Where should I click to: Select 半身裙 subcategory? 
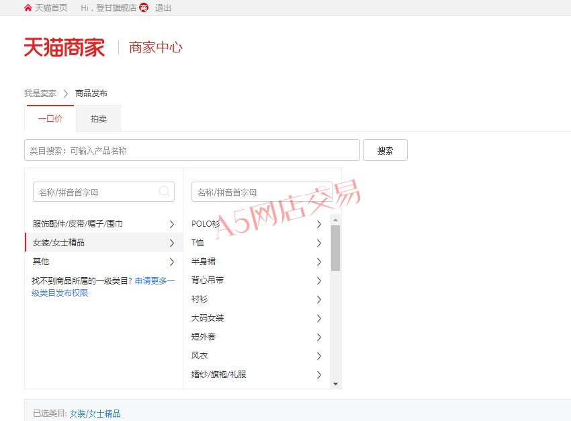pyautogui.click(x=257, y=262)
